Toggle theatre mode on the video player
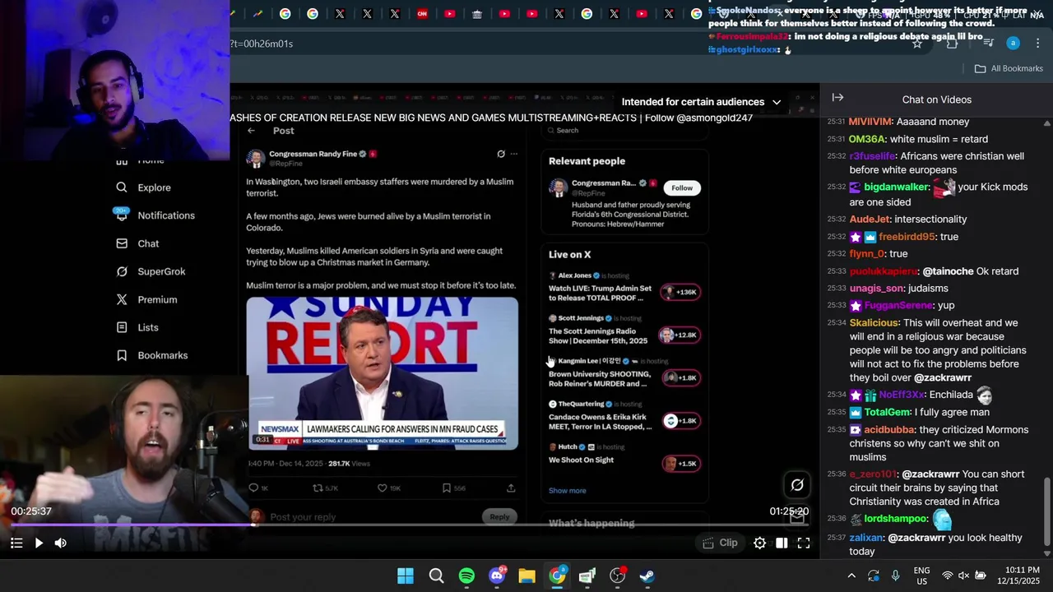This screenshot has height=592, width=1053. click(x=782, y=543)
